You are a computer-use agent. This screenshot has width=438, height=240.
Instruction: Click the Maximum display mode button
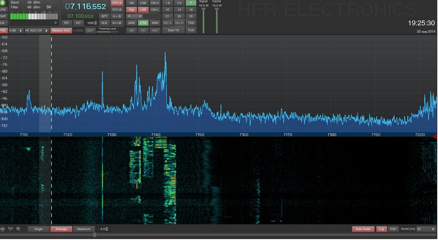[84, 229]
